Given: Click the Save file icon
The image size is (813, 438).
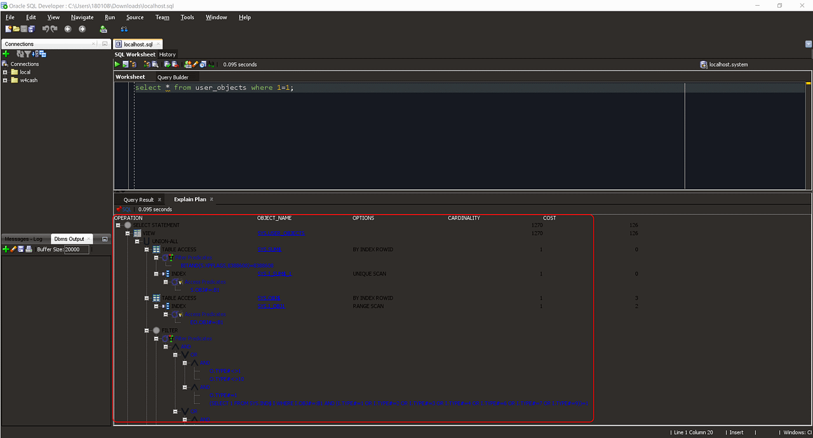Looking at the screenshot, I should point(23,29).
